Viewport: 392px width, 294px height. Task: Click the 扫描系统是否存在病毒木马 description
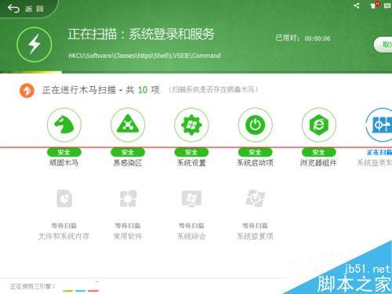click(x=213, y=89)
